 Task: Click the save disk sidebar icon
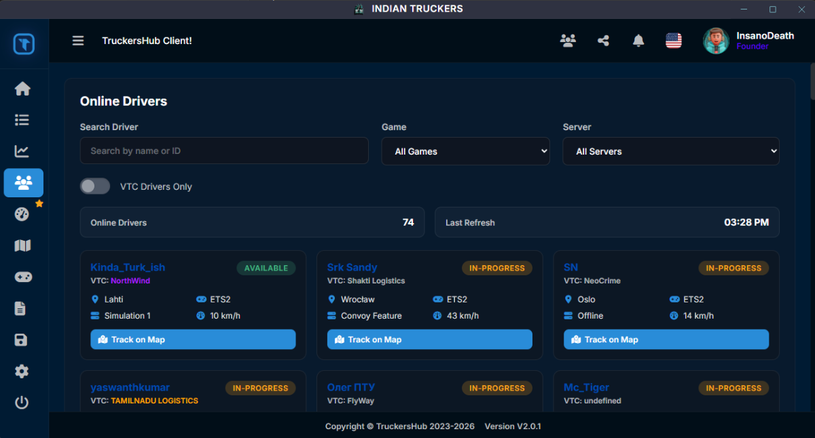coord(22,340)
